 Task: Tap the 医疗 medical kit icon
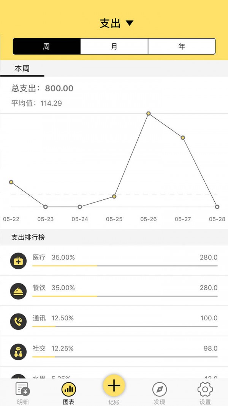point(18,261)
